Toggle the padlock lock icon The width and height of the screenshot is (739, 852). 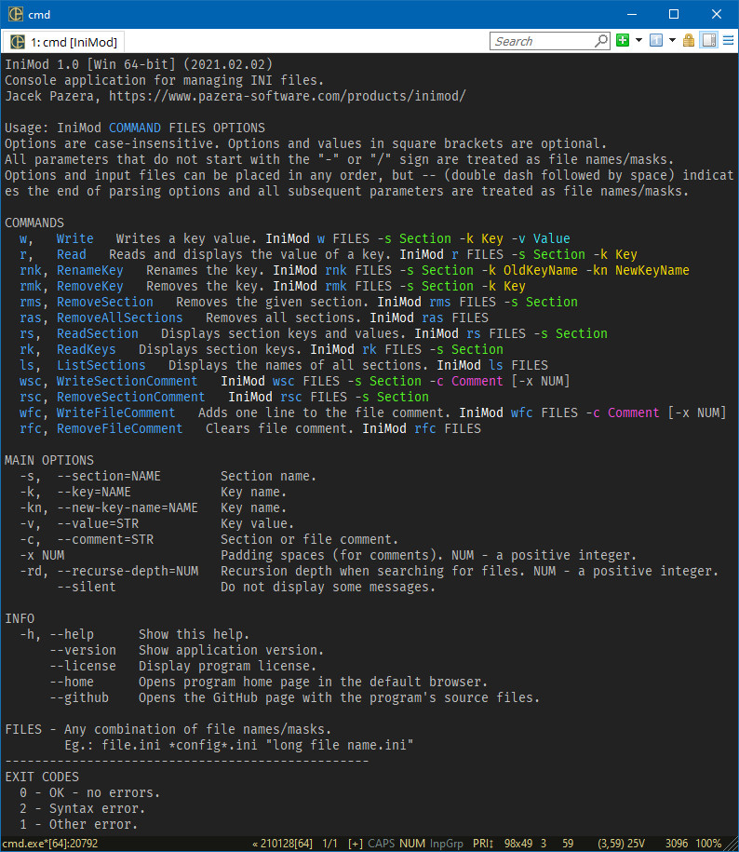tap(689, 41)
